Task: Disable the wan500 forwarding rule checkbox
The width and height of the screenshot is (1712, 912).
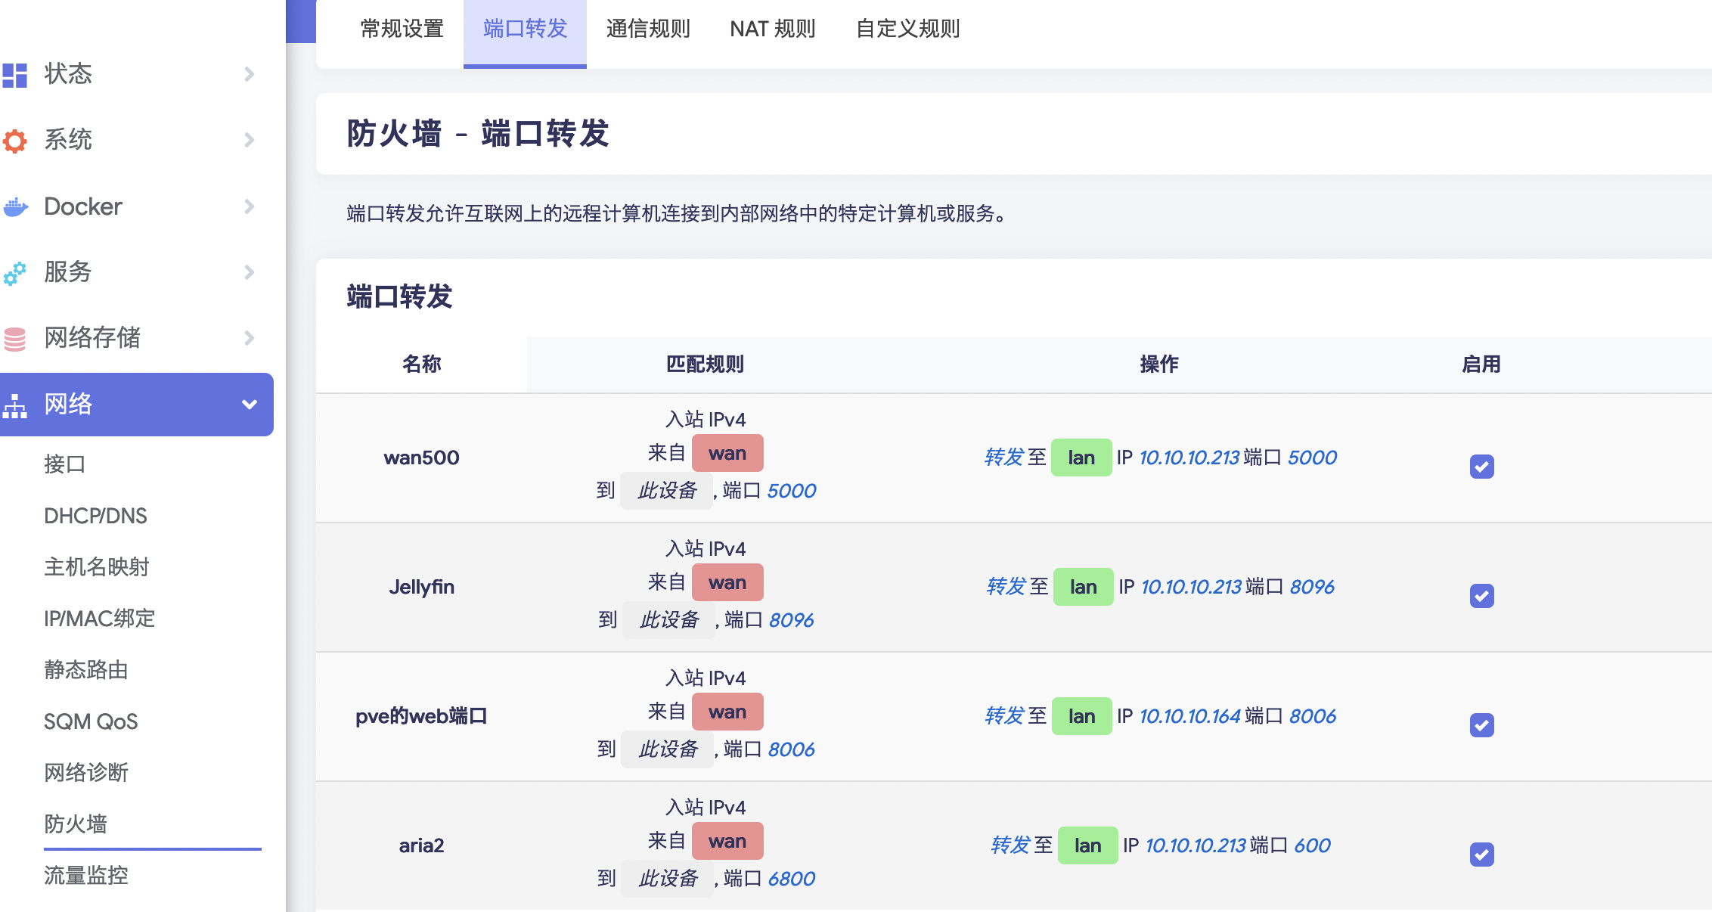Action: point(1481,467)
